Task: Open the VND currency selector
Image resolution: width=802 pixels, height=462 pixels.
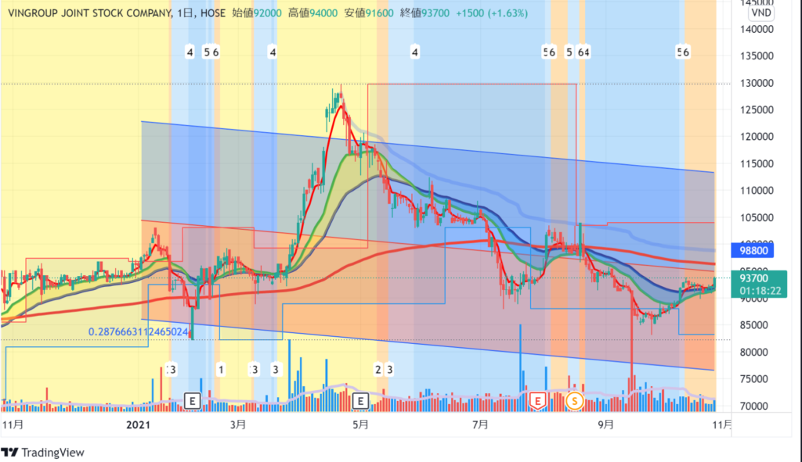Action: (761, 13)
